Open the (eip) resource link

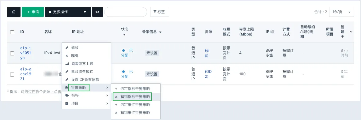tap(207, 53)
